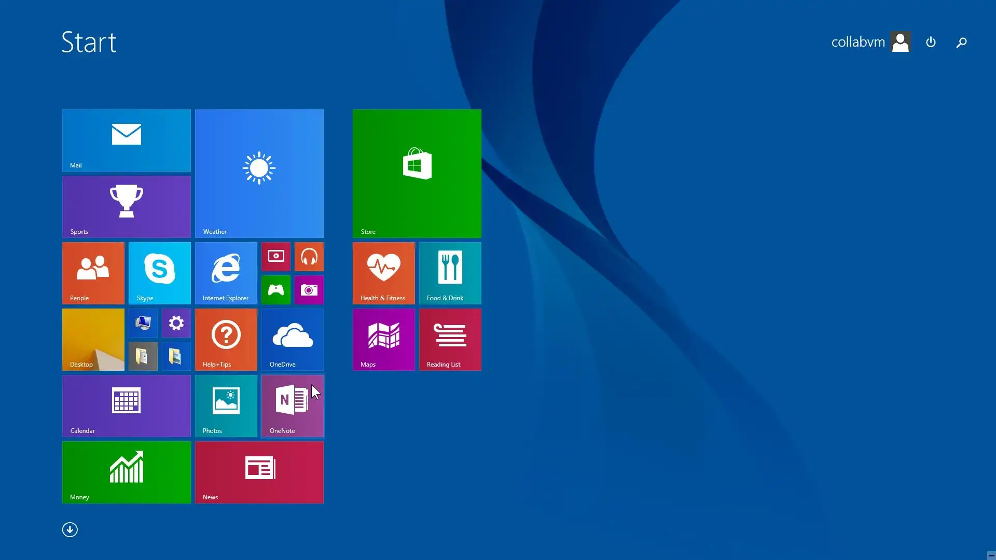Open the small Video tile
The height and width of the screenshot is (560, 996).
pyautogui.click(x=275, y=257)
